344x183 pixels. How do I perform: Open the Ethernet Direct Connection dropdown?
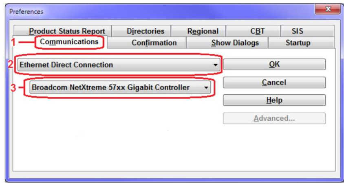(119, 65)
